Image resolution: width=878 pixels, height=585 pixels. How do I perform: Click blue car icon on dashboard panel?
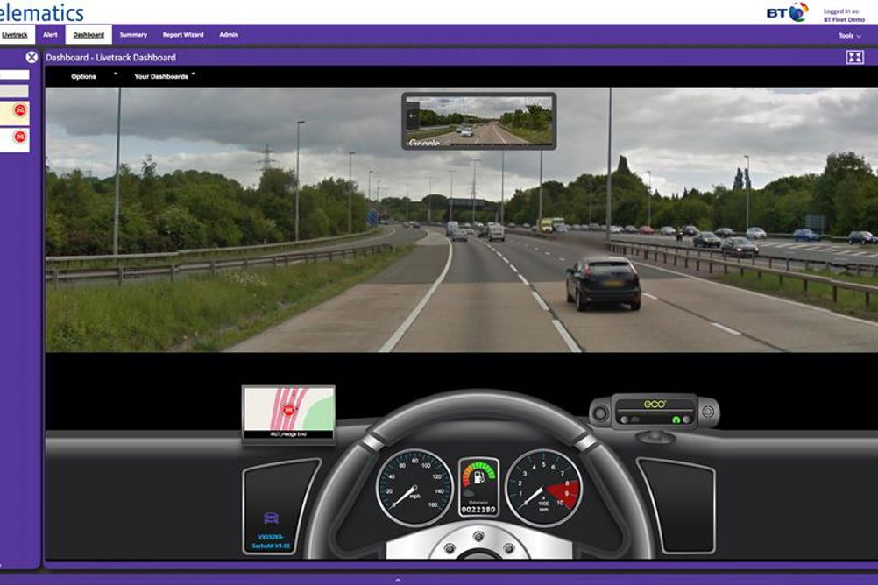271,518
